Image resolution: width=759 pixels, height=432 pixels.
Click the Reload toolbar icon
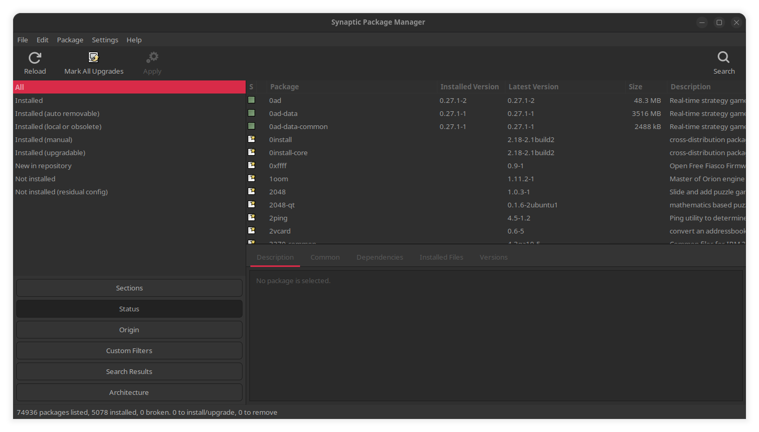coord(35,57)
